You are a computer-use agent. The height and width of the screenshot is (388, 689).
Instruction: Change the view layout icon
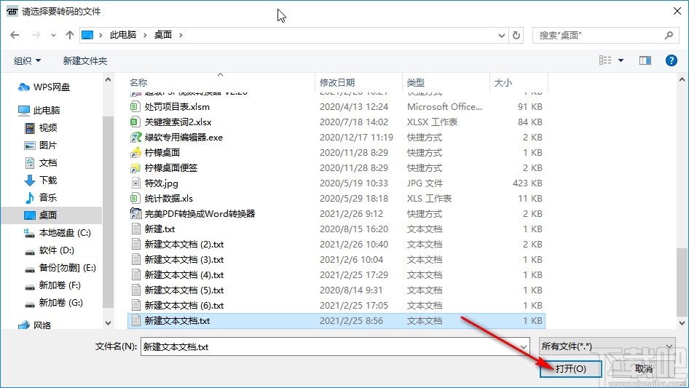pyautogui.click(x=605, y=60)
